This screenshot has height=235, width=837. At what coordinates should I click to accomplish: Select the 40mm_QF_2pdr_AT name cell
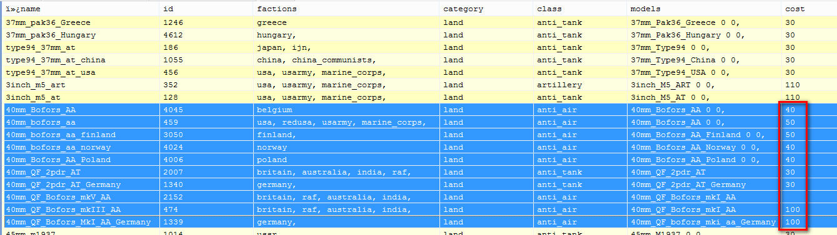pyautogui.click(x=81, y=172)
